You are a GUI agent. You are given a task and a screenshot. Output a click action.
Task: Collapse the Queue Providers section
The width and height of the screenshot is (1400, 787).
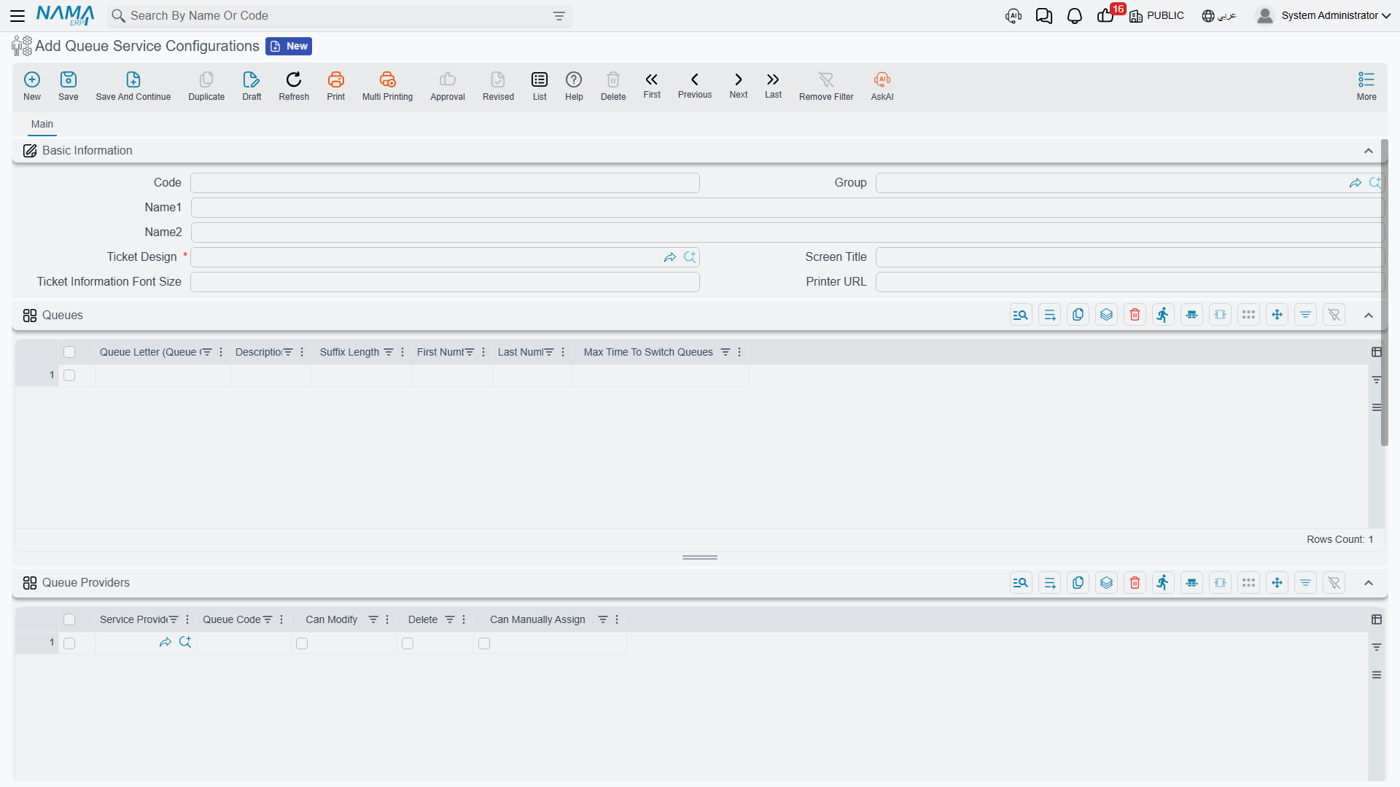pyautogui.click(x=1369, y=583)
